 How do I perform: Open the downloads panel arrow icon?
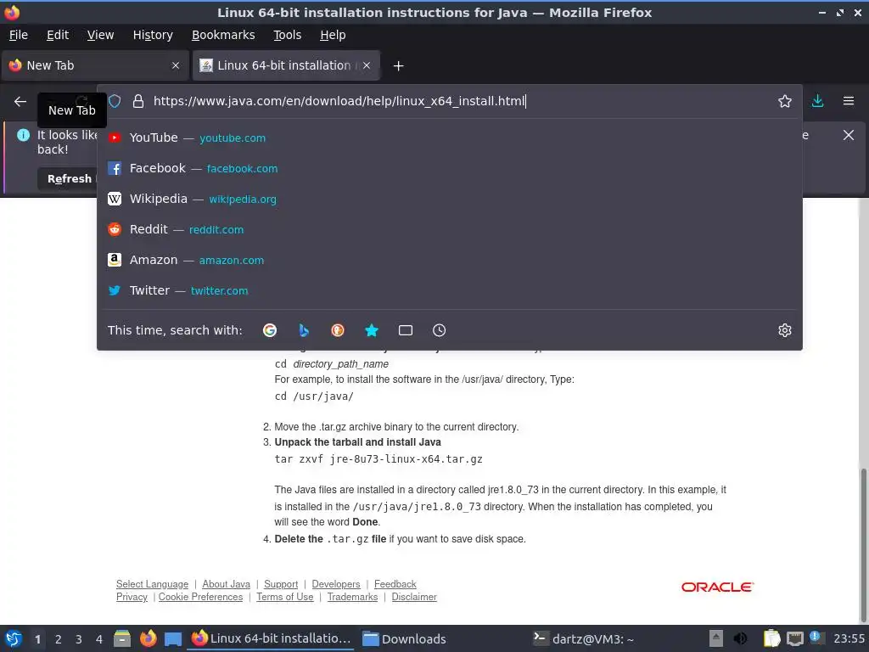[817, 102]
